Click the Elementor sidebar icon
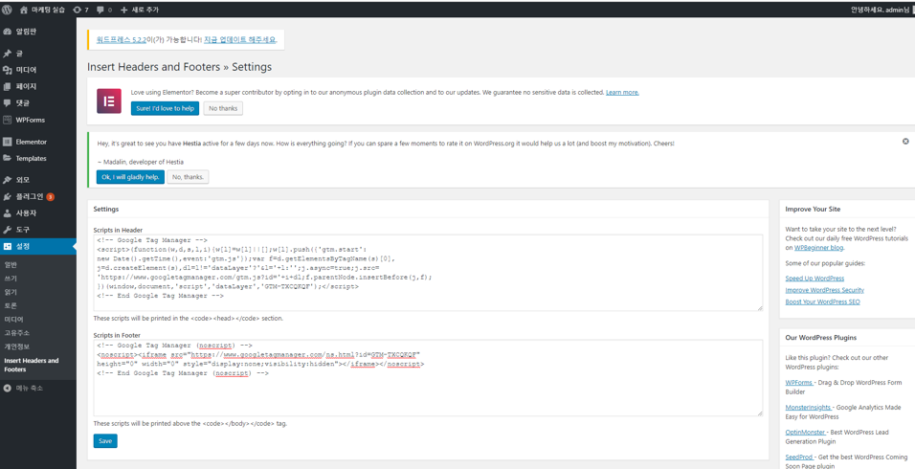915x469 pixels. 7,142
